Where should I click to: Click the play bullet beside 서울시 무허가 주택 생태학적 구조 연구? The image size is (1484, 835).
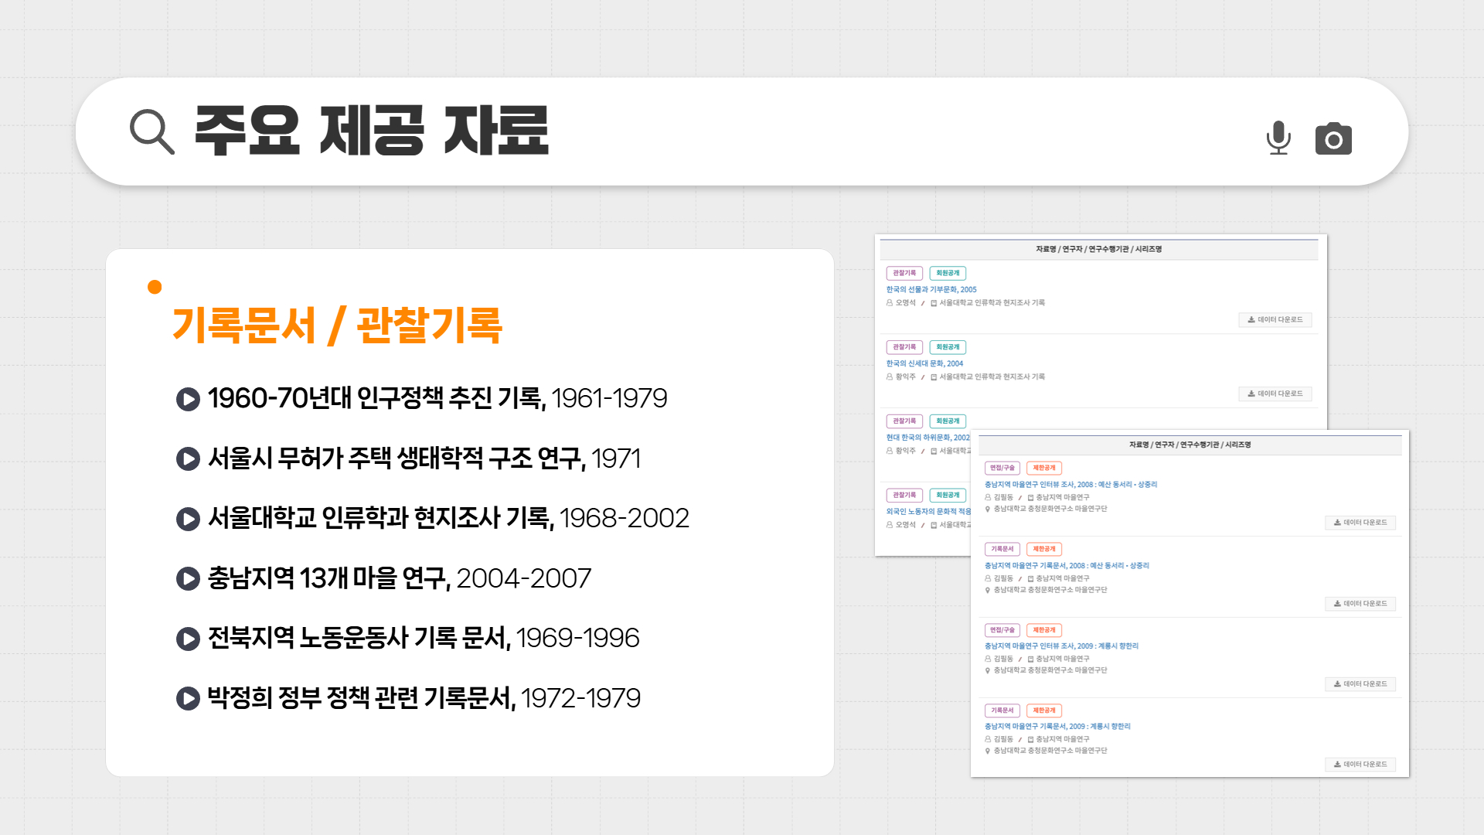pyautogui.click(x=188, y=459)
